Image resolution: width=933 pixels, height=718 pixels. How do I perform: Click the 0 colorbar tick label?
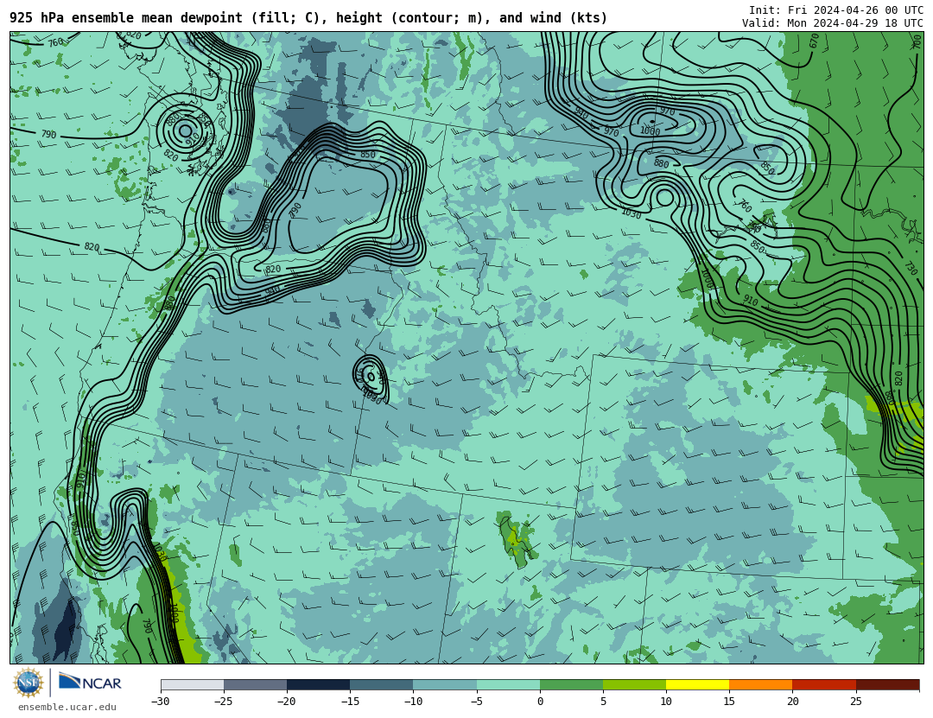pos(540,702)
